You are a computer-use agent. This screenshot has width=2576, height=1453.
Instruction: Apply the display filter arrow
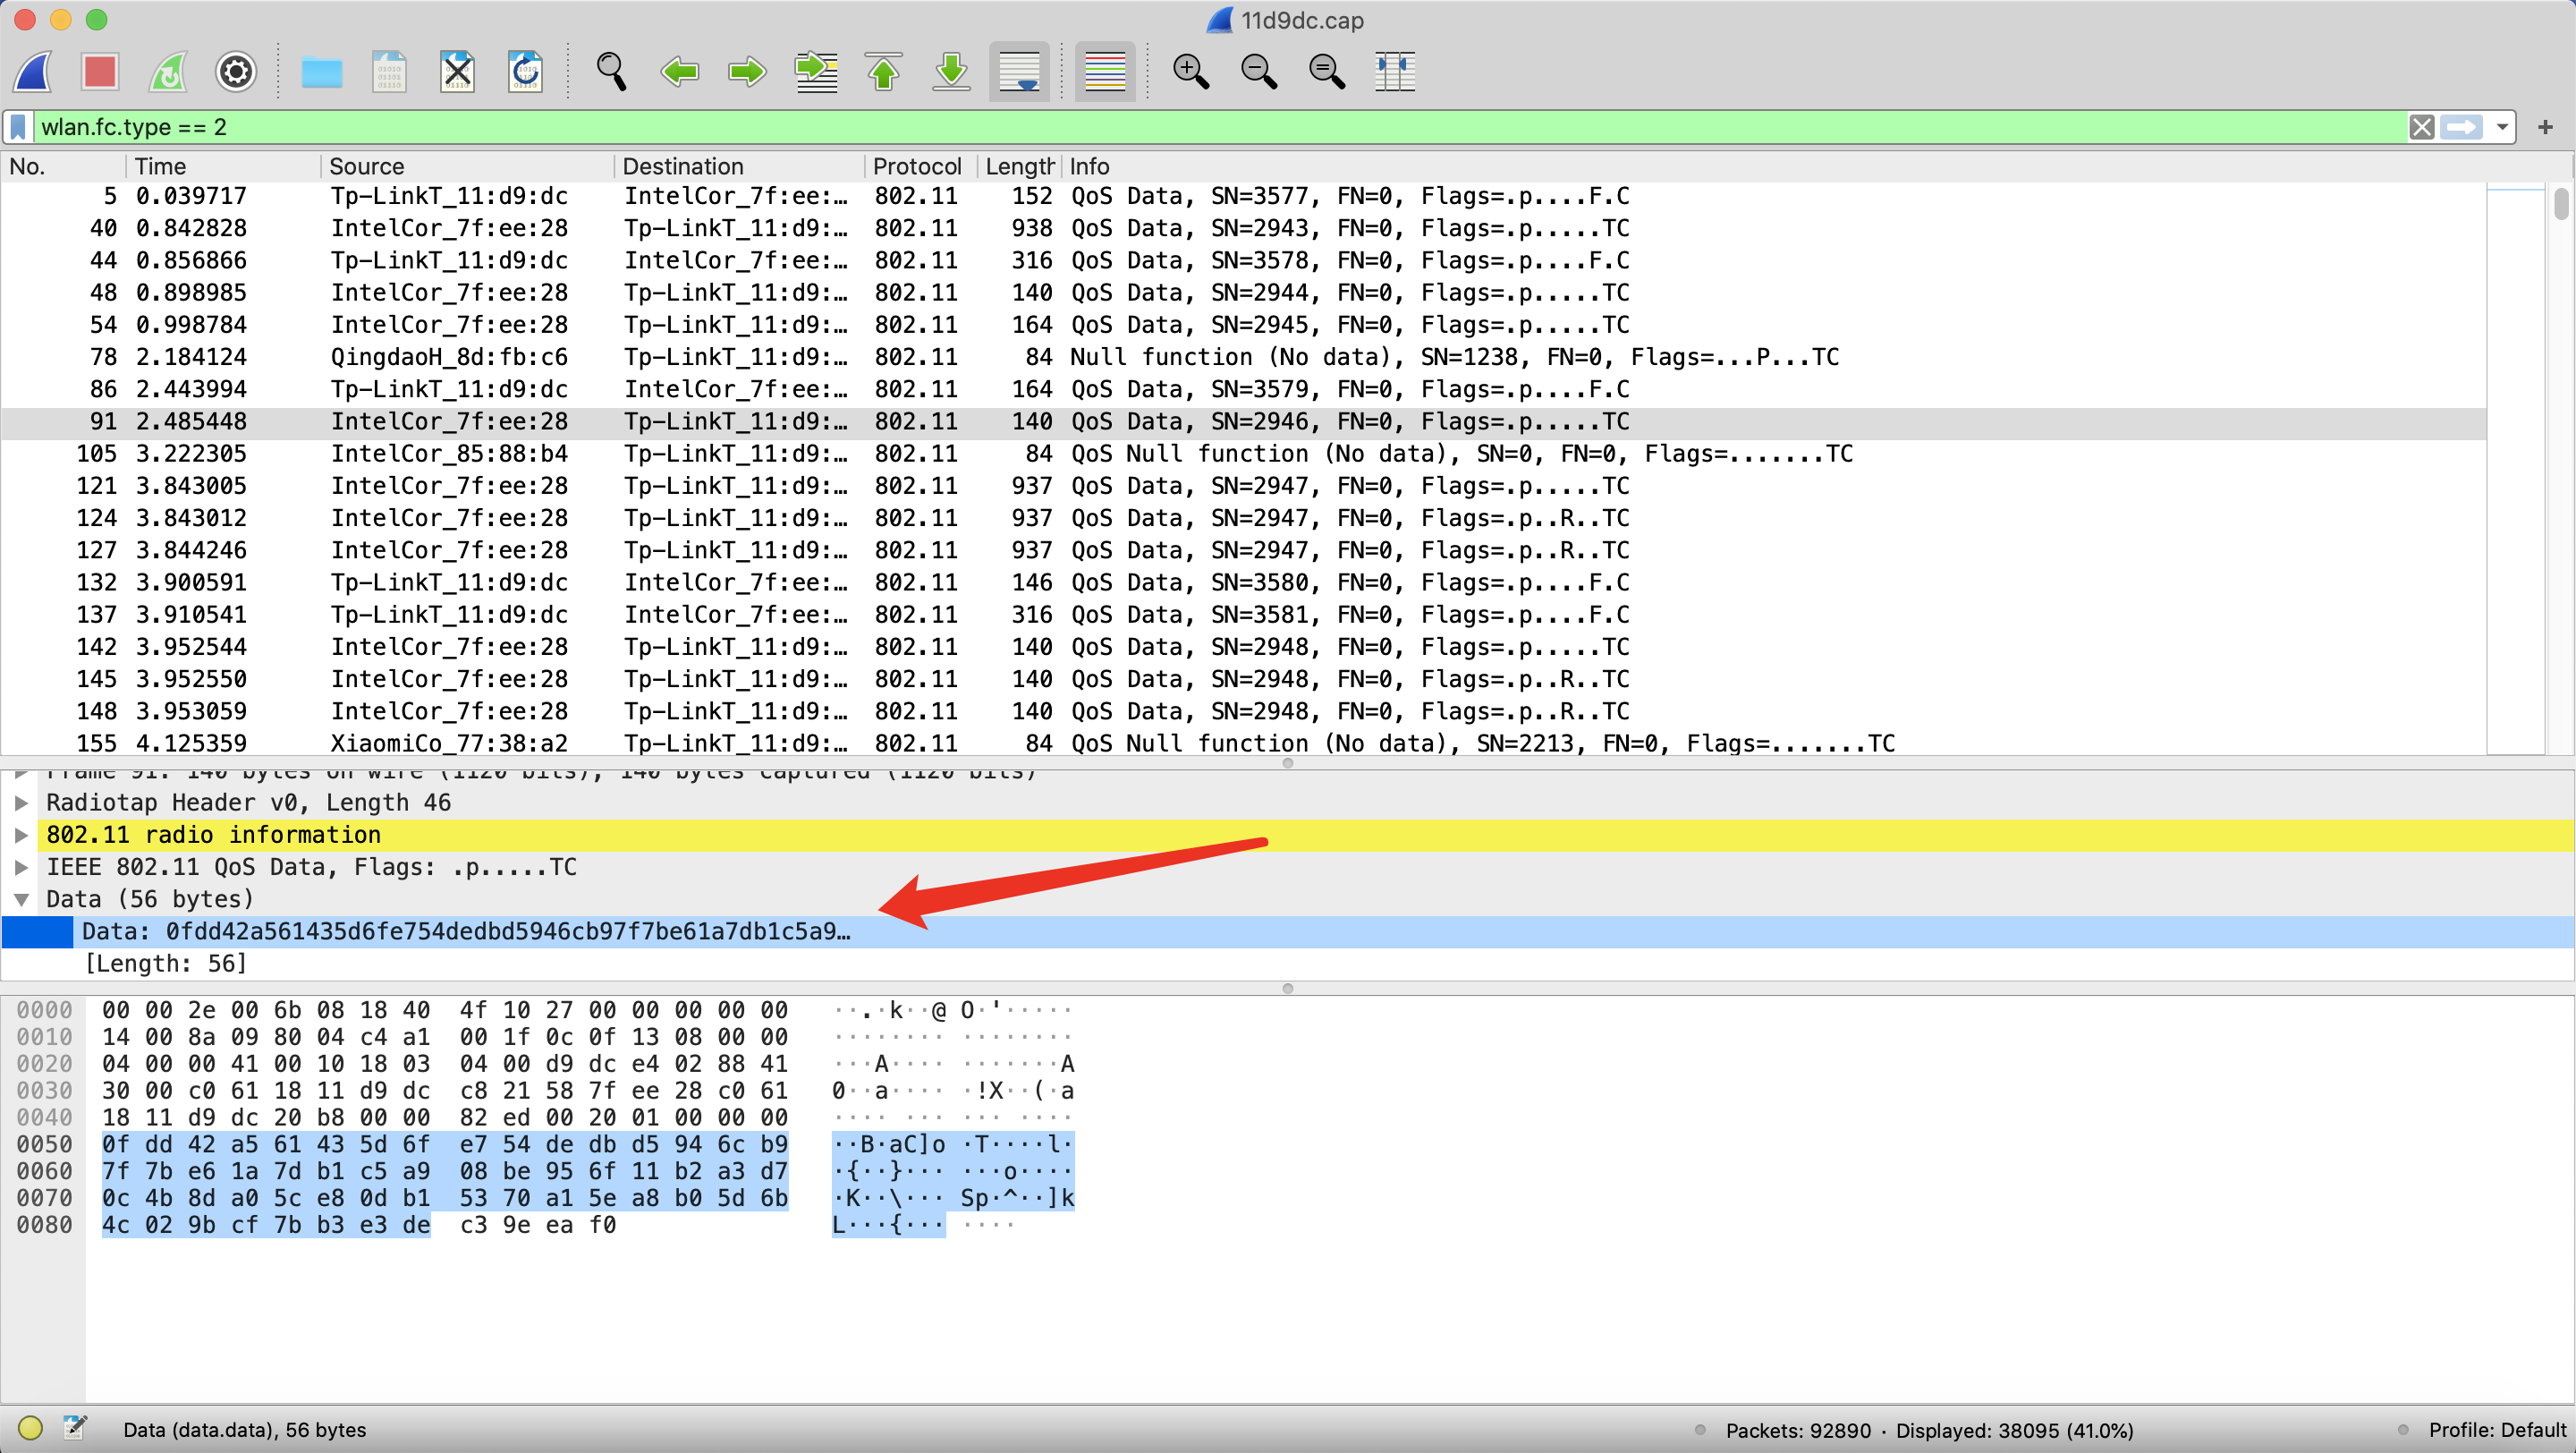tap(2461, 127)
